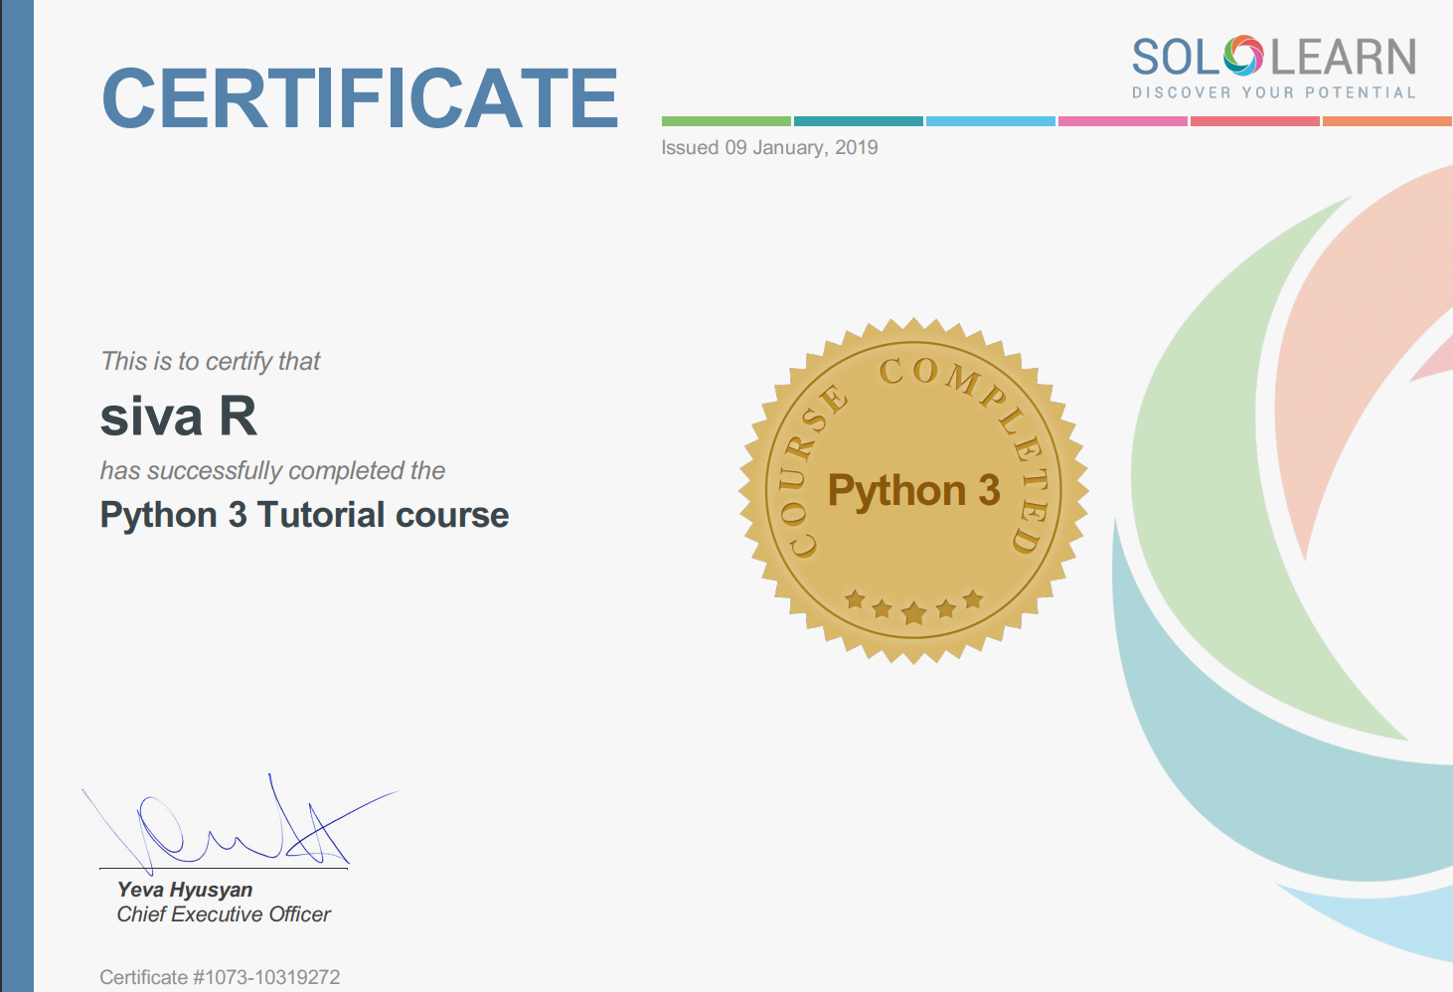Click the Python 3 Tutorial course title
The height and width of the screenshot is (992, 1453).
click(x=304, y=515)
